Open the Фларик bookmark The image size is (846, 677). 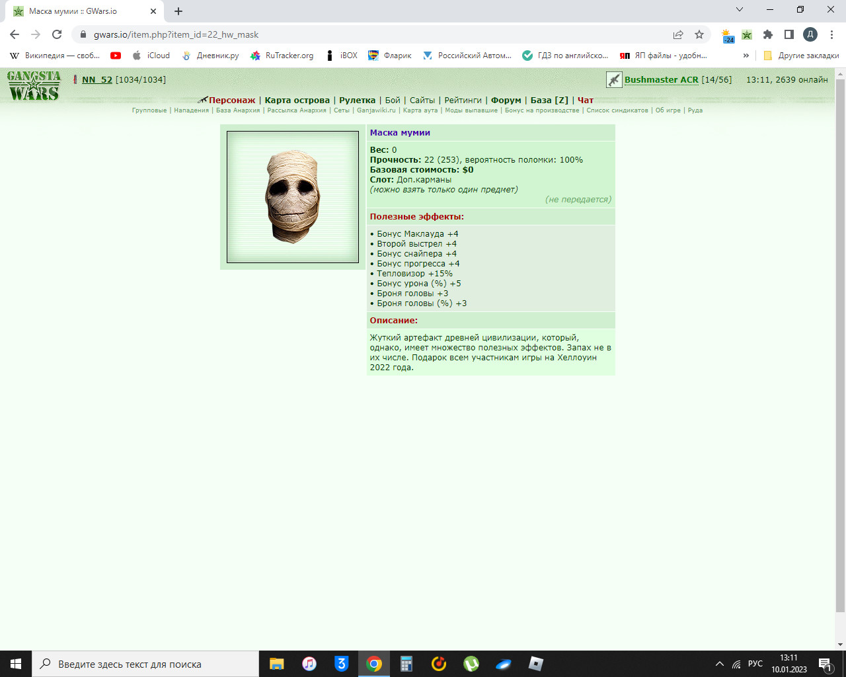click(x=390, y=56)
